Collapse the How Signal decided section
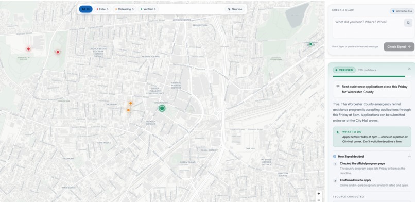 pyautogui.click(x=409, y=157)
